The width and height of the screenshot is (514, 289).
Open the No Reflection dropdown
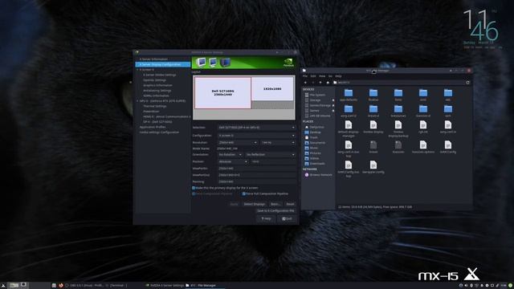[271, 154]
